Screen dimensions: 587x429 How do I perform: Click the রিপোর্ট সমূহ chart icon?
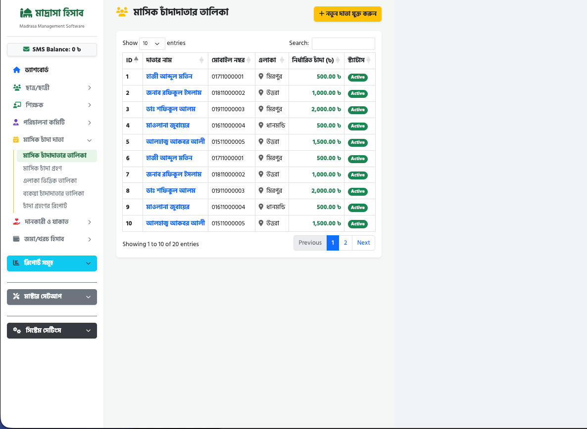16,263
